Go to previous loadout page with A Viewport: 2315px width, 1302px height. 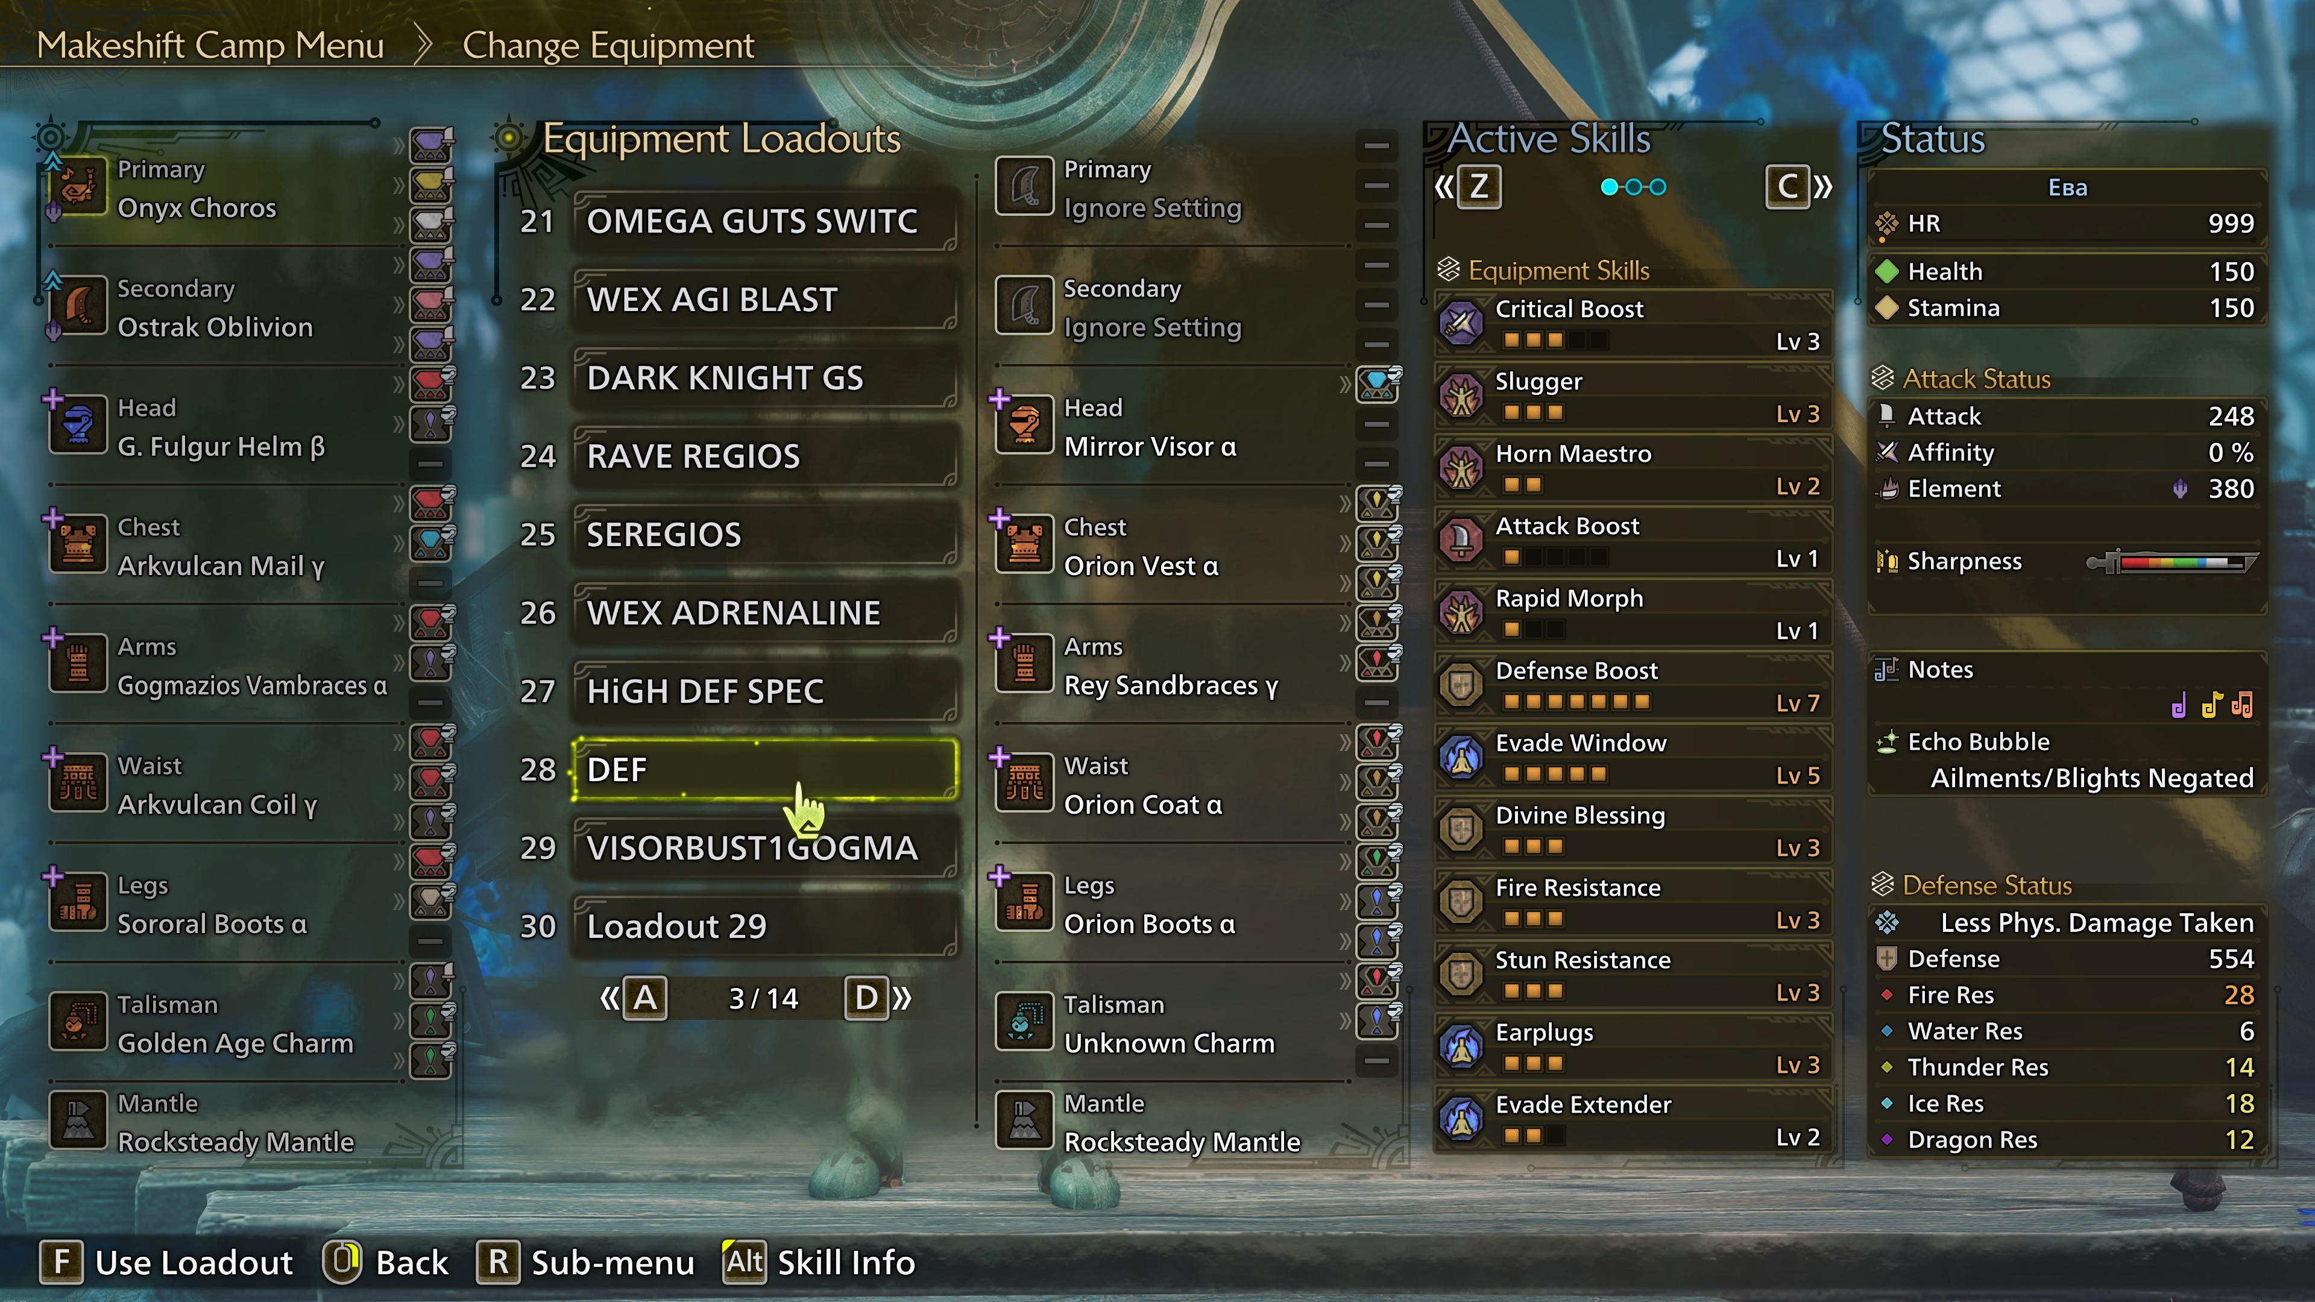[645, 998]
